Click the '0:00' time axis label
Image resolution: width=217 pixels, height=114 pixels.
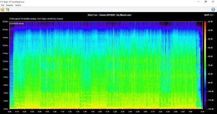tap(10, 112)
